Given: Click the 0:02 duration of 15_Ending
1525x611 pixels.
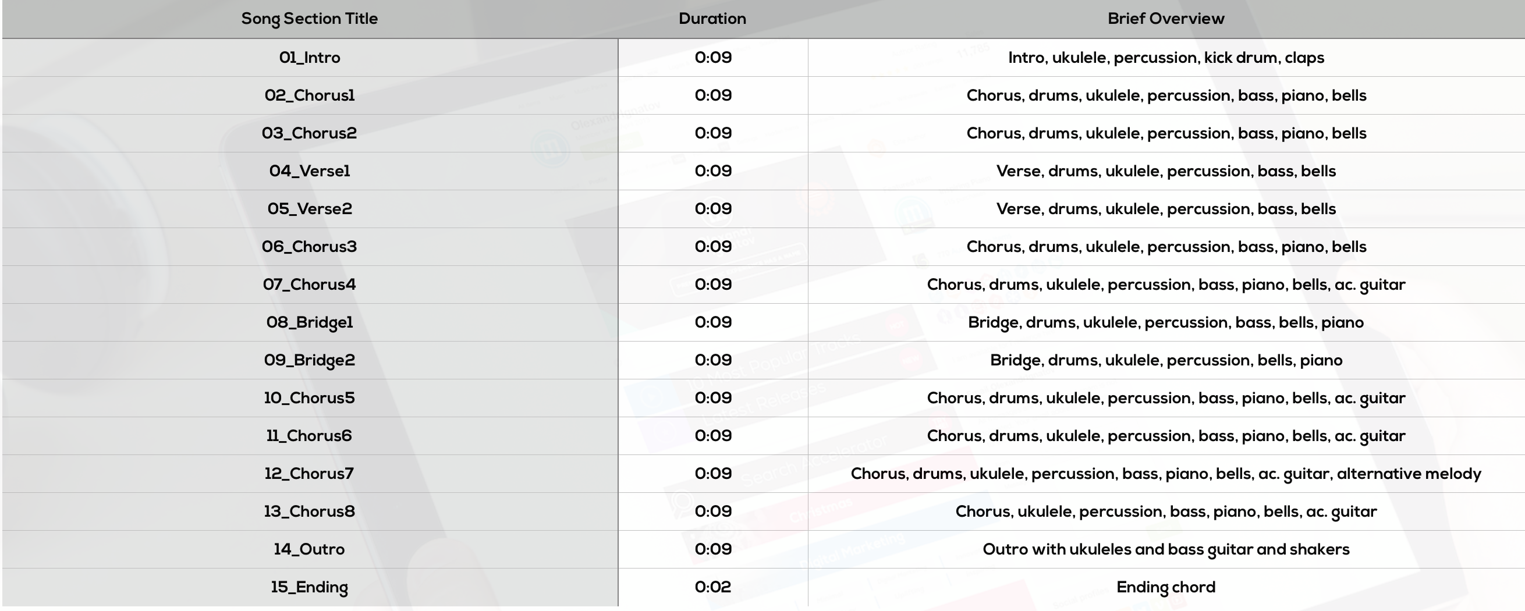Looking at the screenshot, I should tap(714, 587).
